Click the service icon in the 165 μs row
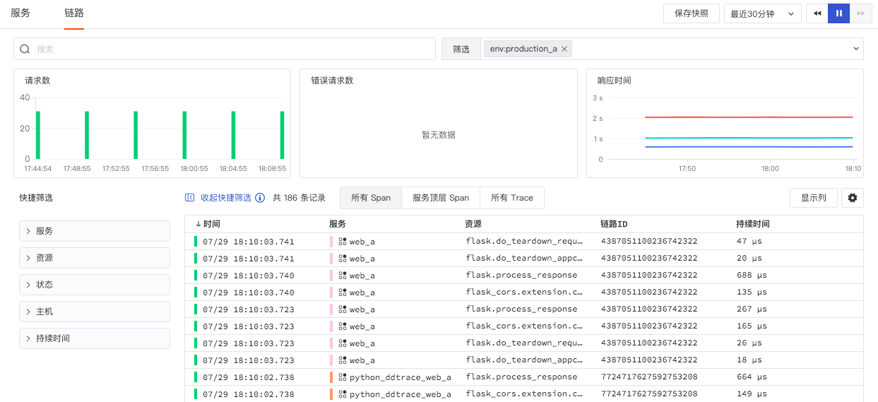The height and width of the screenshot is (402, 878). click(343, 326)
